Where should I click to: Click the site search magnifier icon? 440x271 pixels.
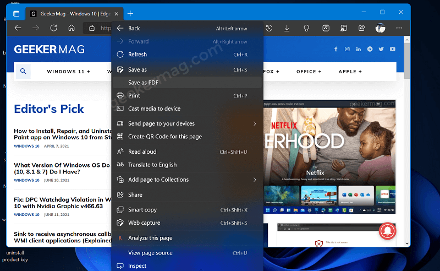pos(23,72)
